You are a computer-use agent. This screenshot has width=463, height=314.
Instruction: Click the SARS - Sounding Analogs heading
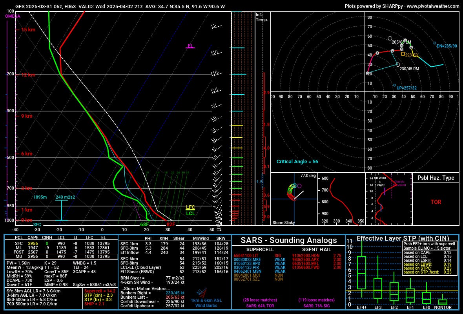[x=288, y=240]
